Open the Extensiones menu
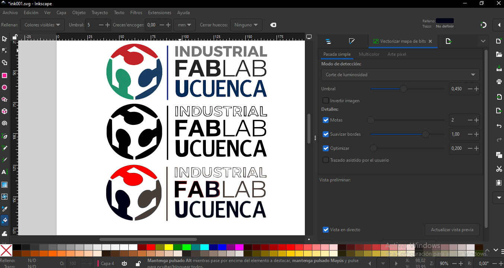Screen dimensions: 504x268 (159, 12)
